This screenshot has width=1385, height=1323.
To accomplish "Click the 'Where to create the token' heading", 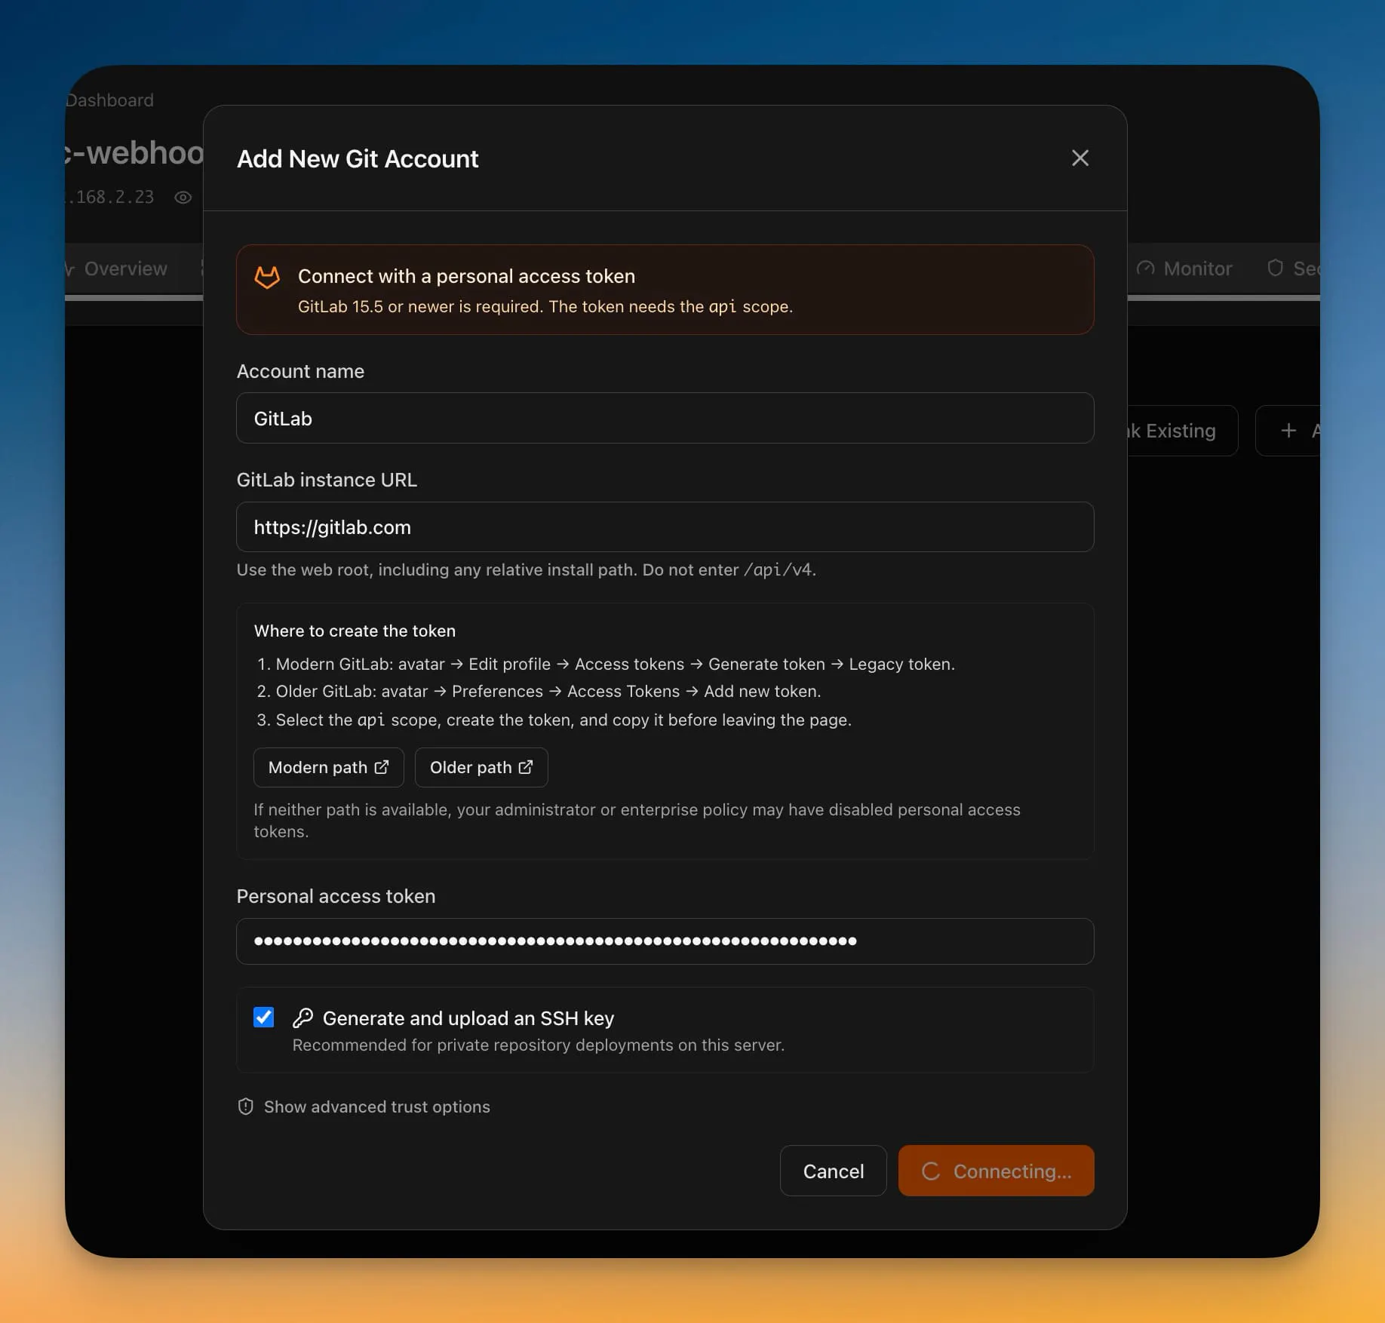I will (355, 631).
